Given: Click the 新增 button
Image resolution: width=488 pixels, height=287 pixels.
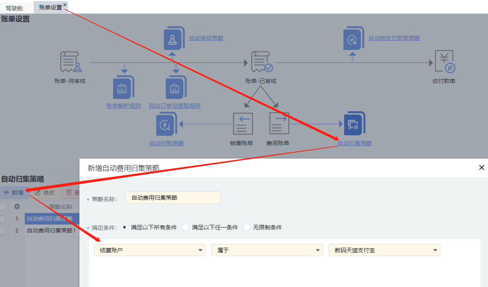Looking at the screenshot, I should 14,192.
